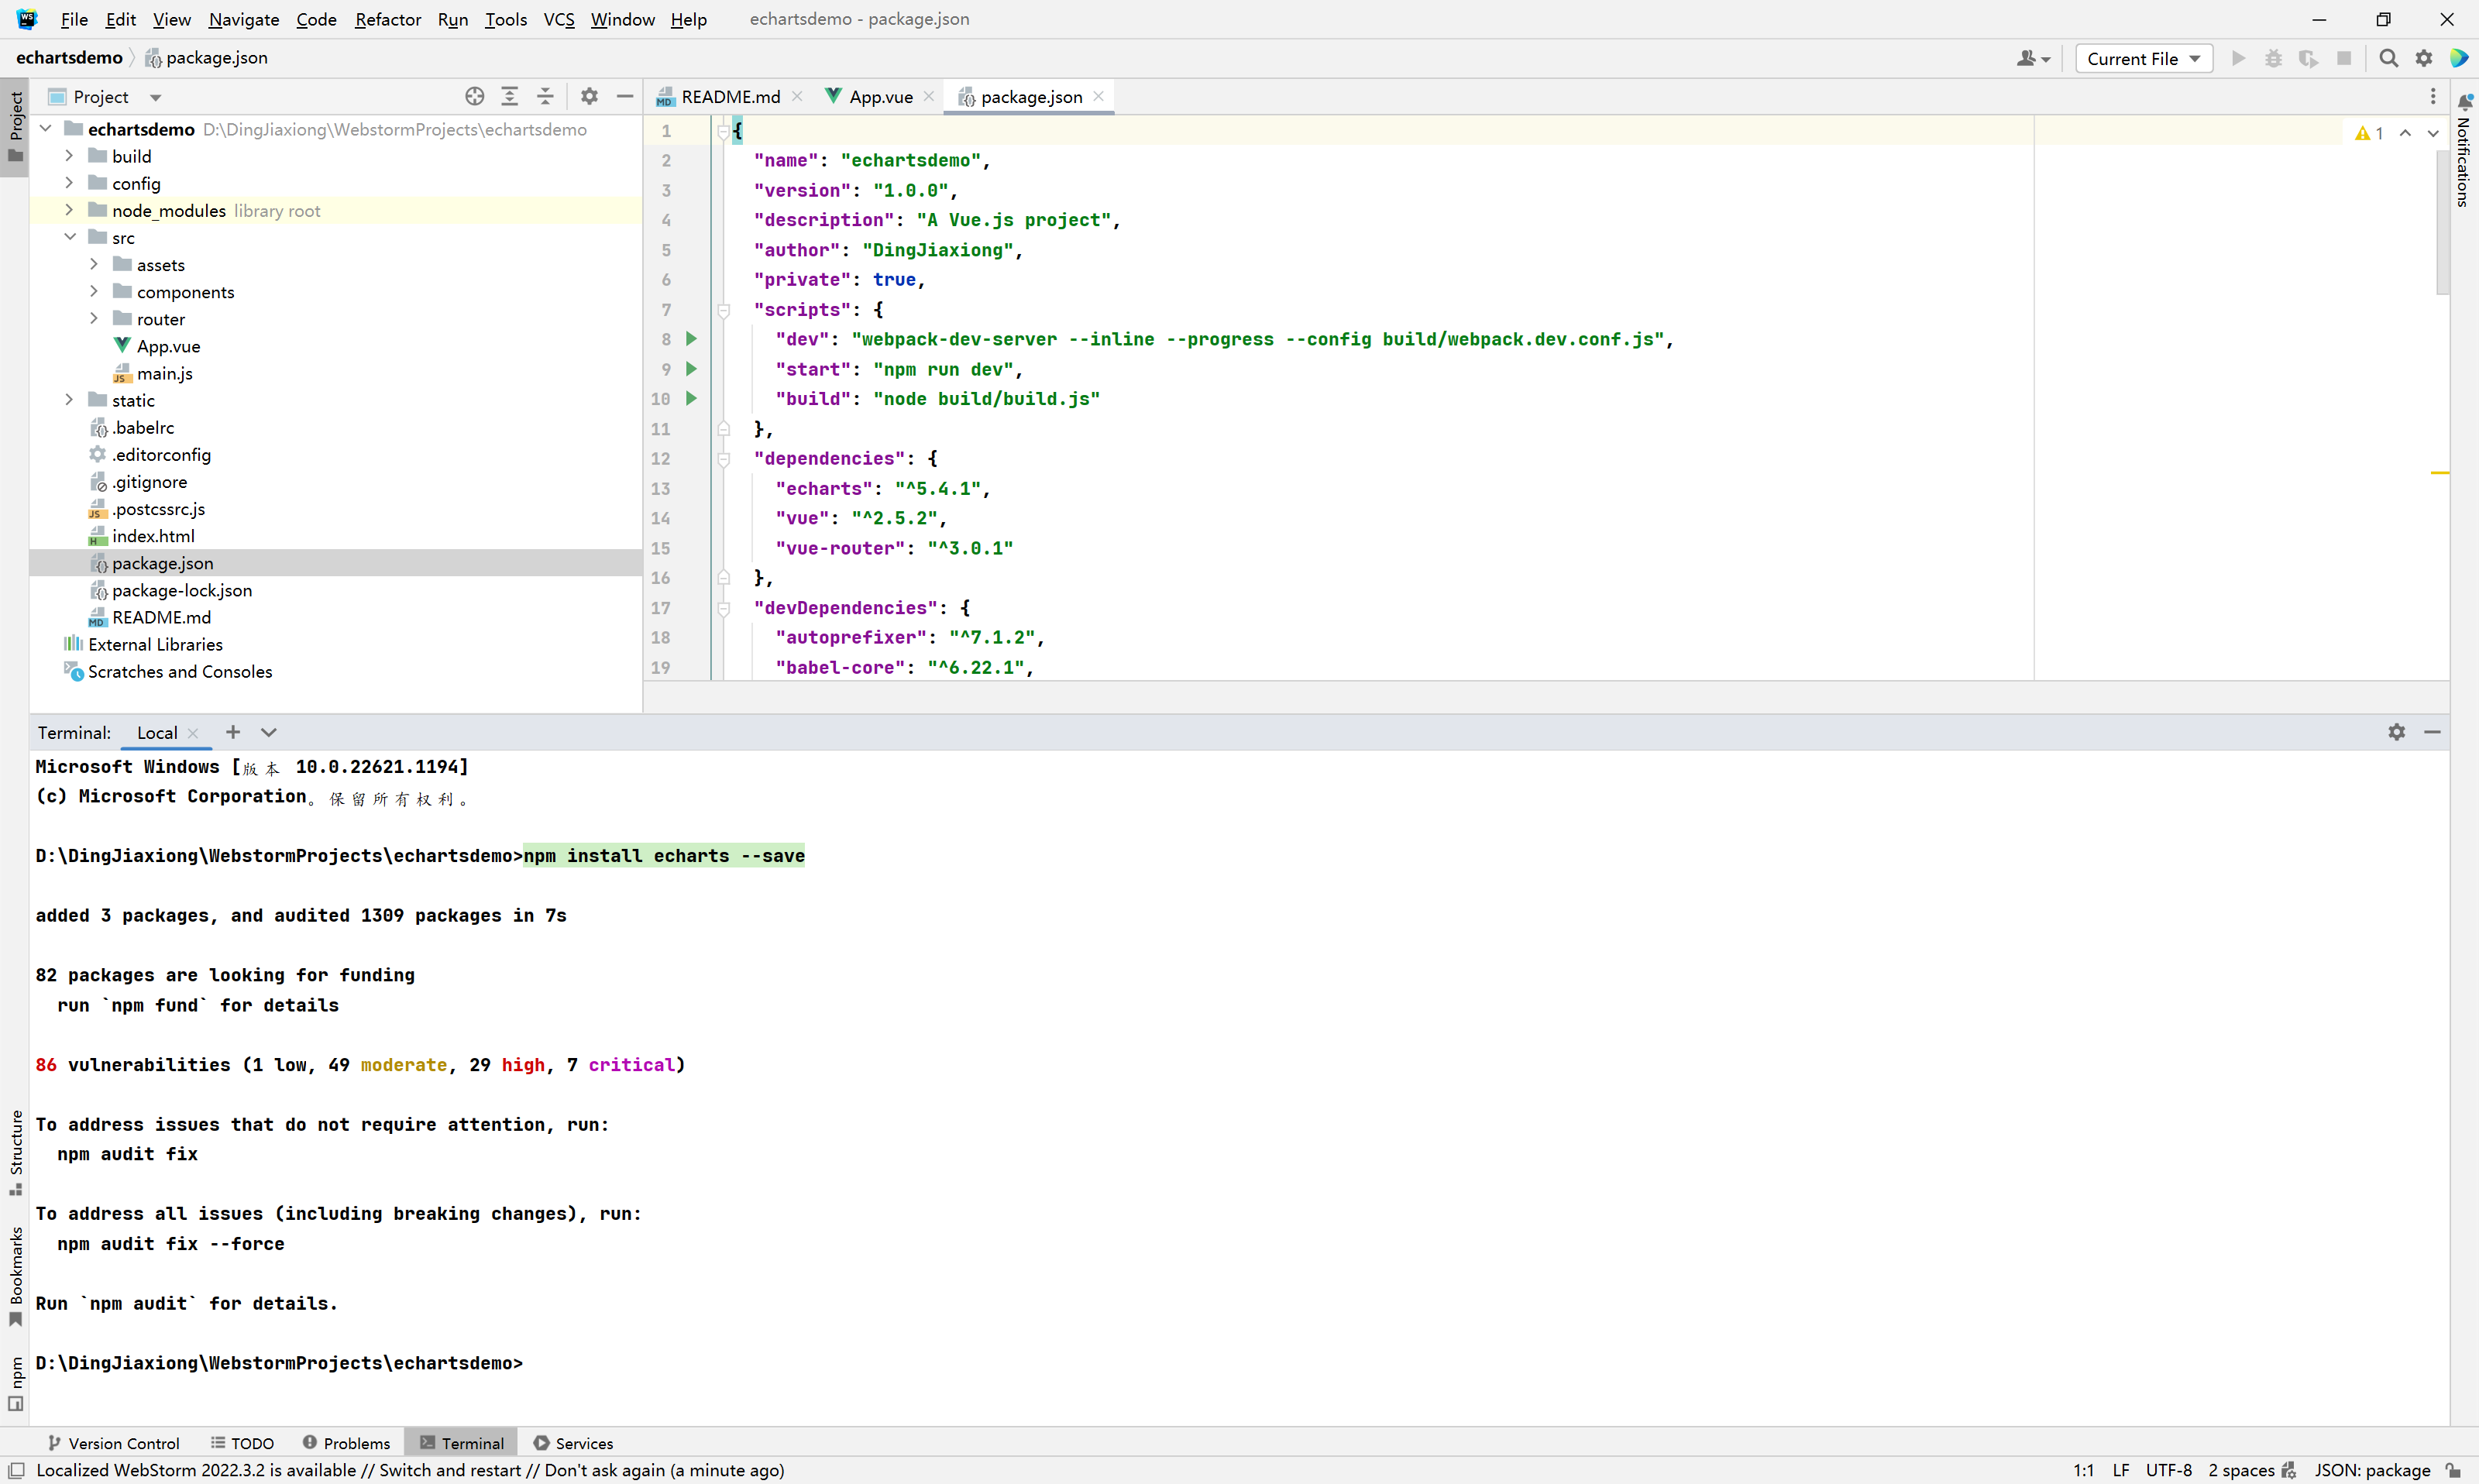Screen dimensions: 2479x1484
Task: Select main.js in the project tree
Action: point(164,373)
